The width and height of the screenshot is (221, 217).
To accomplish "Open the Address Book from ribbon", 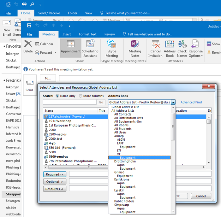I will click(170, 48).
